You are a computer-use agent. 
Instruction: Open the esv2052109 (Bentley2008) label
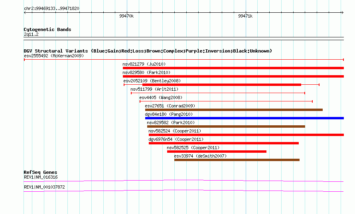pyautogui.click(x=152, y=81)
